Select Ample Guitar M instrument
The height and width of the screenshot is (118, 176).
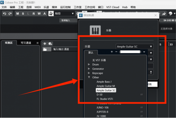pos(106,86)
